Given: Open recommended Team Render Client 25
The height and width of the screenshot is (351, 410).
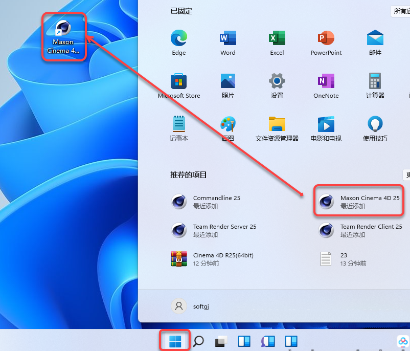Looking at the screenshot, I should click(x=360, y=230).
